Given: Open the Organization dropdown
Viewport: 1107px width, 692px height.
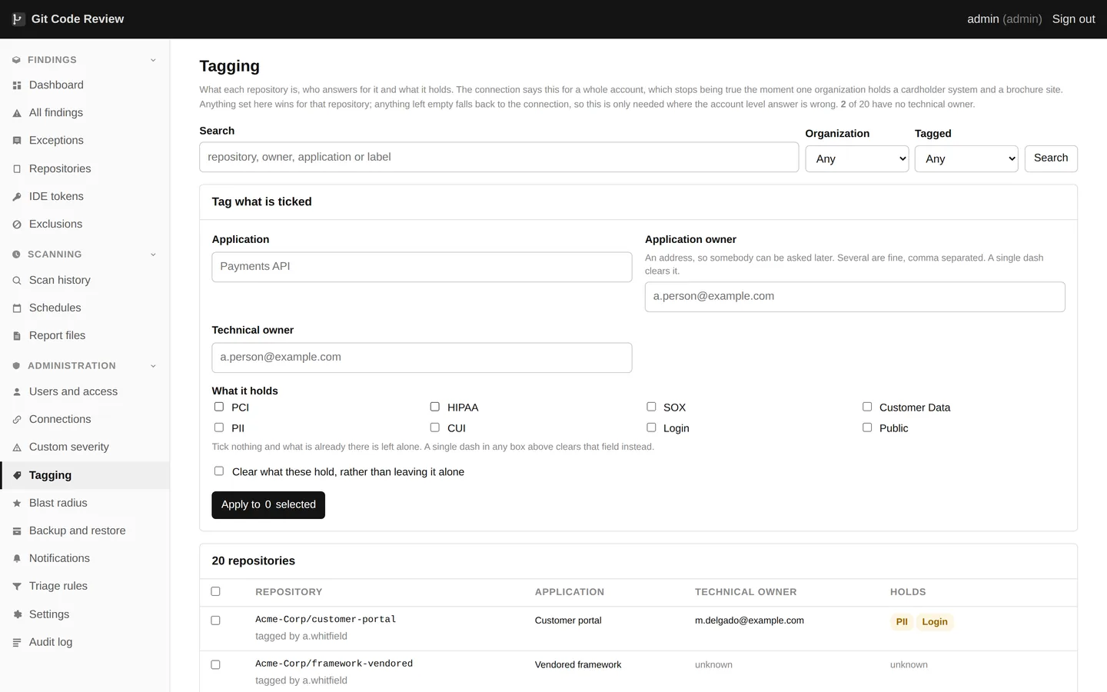Looking at the screenshot, I should (x=857, y=158).
